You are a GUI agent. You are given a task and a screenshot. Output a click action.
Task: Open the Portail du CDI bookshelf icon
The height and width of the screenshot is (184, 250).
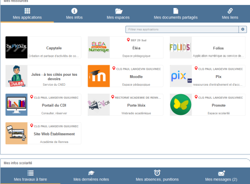[16, 105]
